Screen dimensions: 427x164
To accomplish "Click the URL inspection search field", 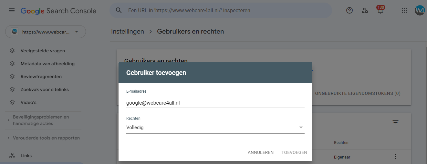I will click(221, 10).
